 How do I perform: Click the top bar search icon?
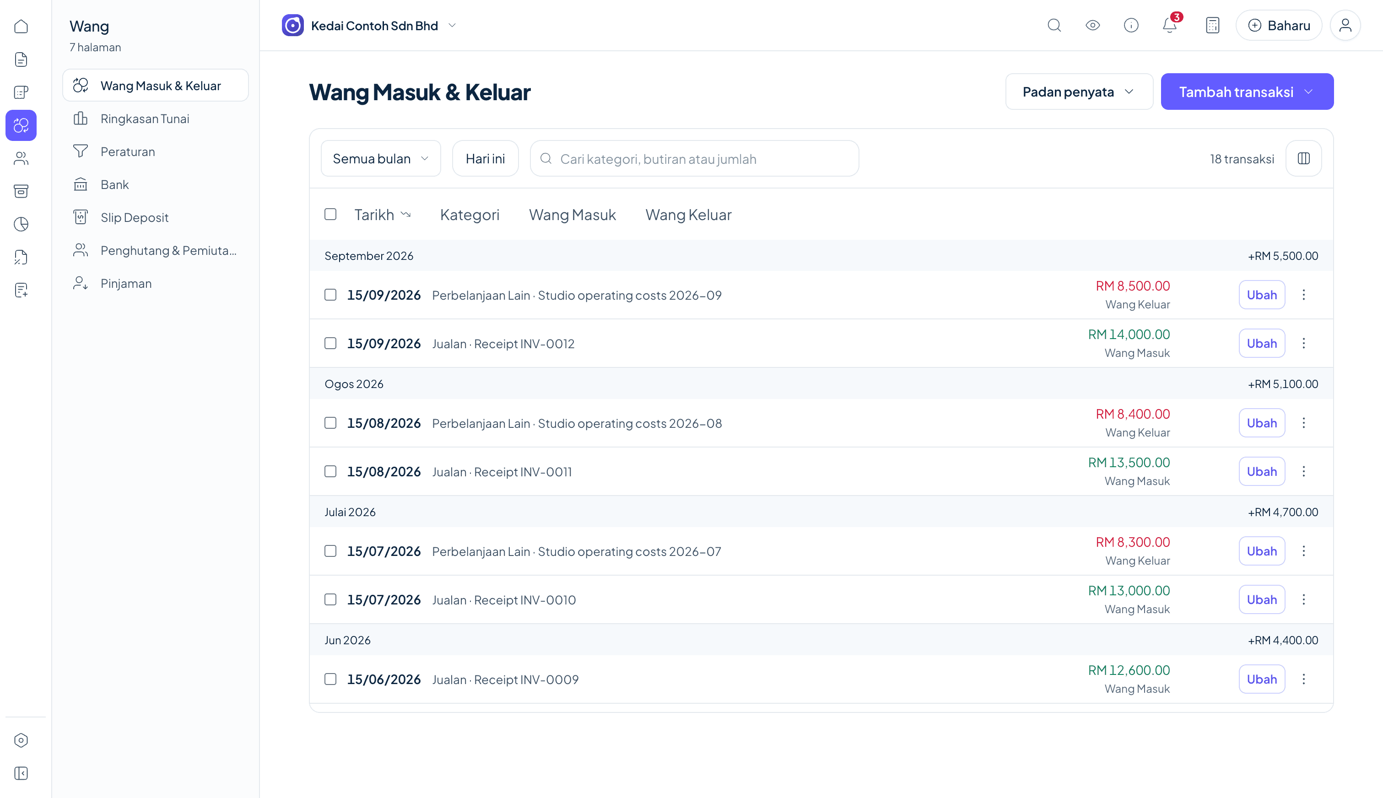pyautogui.click(x=1054, y=25)
